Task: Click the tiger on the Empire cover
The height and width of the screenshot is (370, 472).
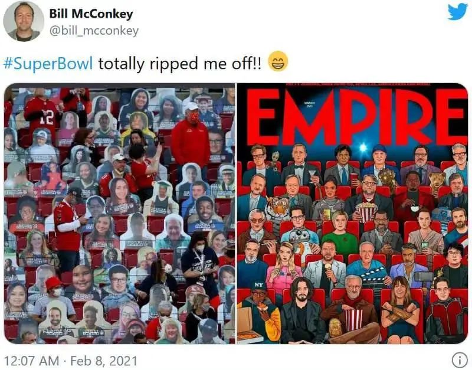Action: 277,208
